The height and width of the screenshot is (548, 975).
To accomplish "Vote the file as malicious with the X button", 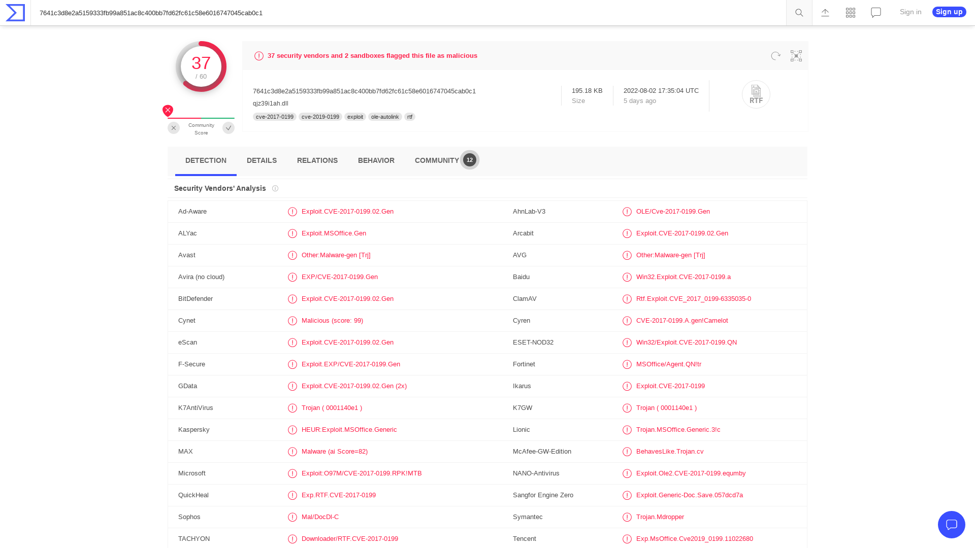I will point(174,128).
